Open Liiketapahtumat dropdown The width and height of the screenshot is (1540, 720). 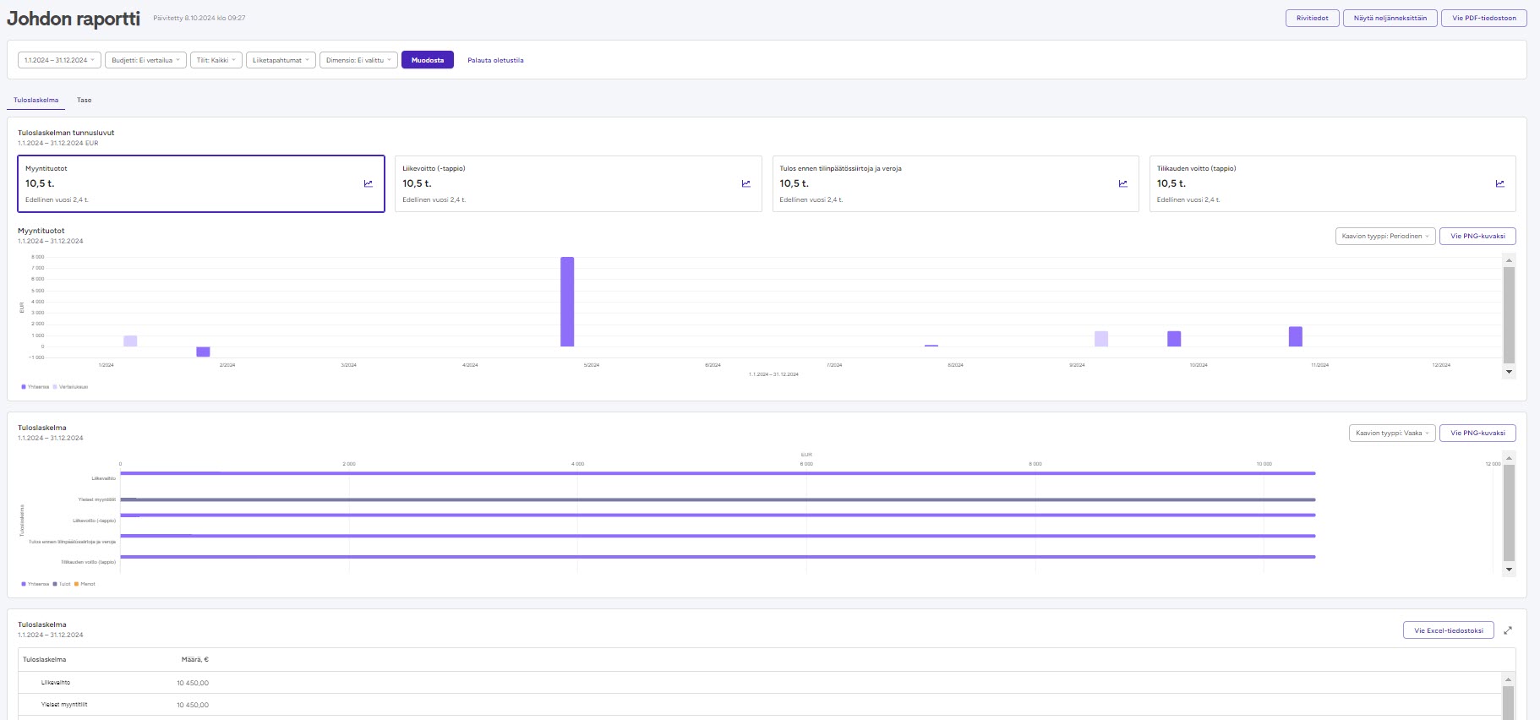(x=281, y=60)
